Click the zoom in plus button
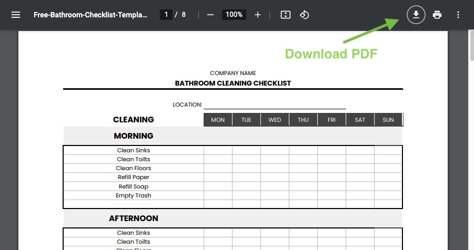Viewport: 474px width, 250px height. click(258, 15)
